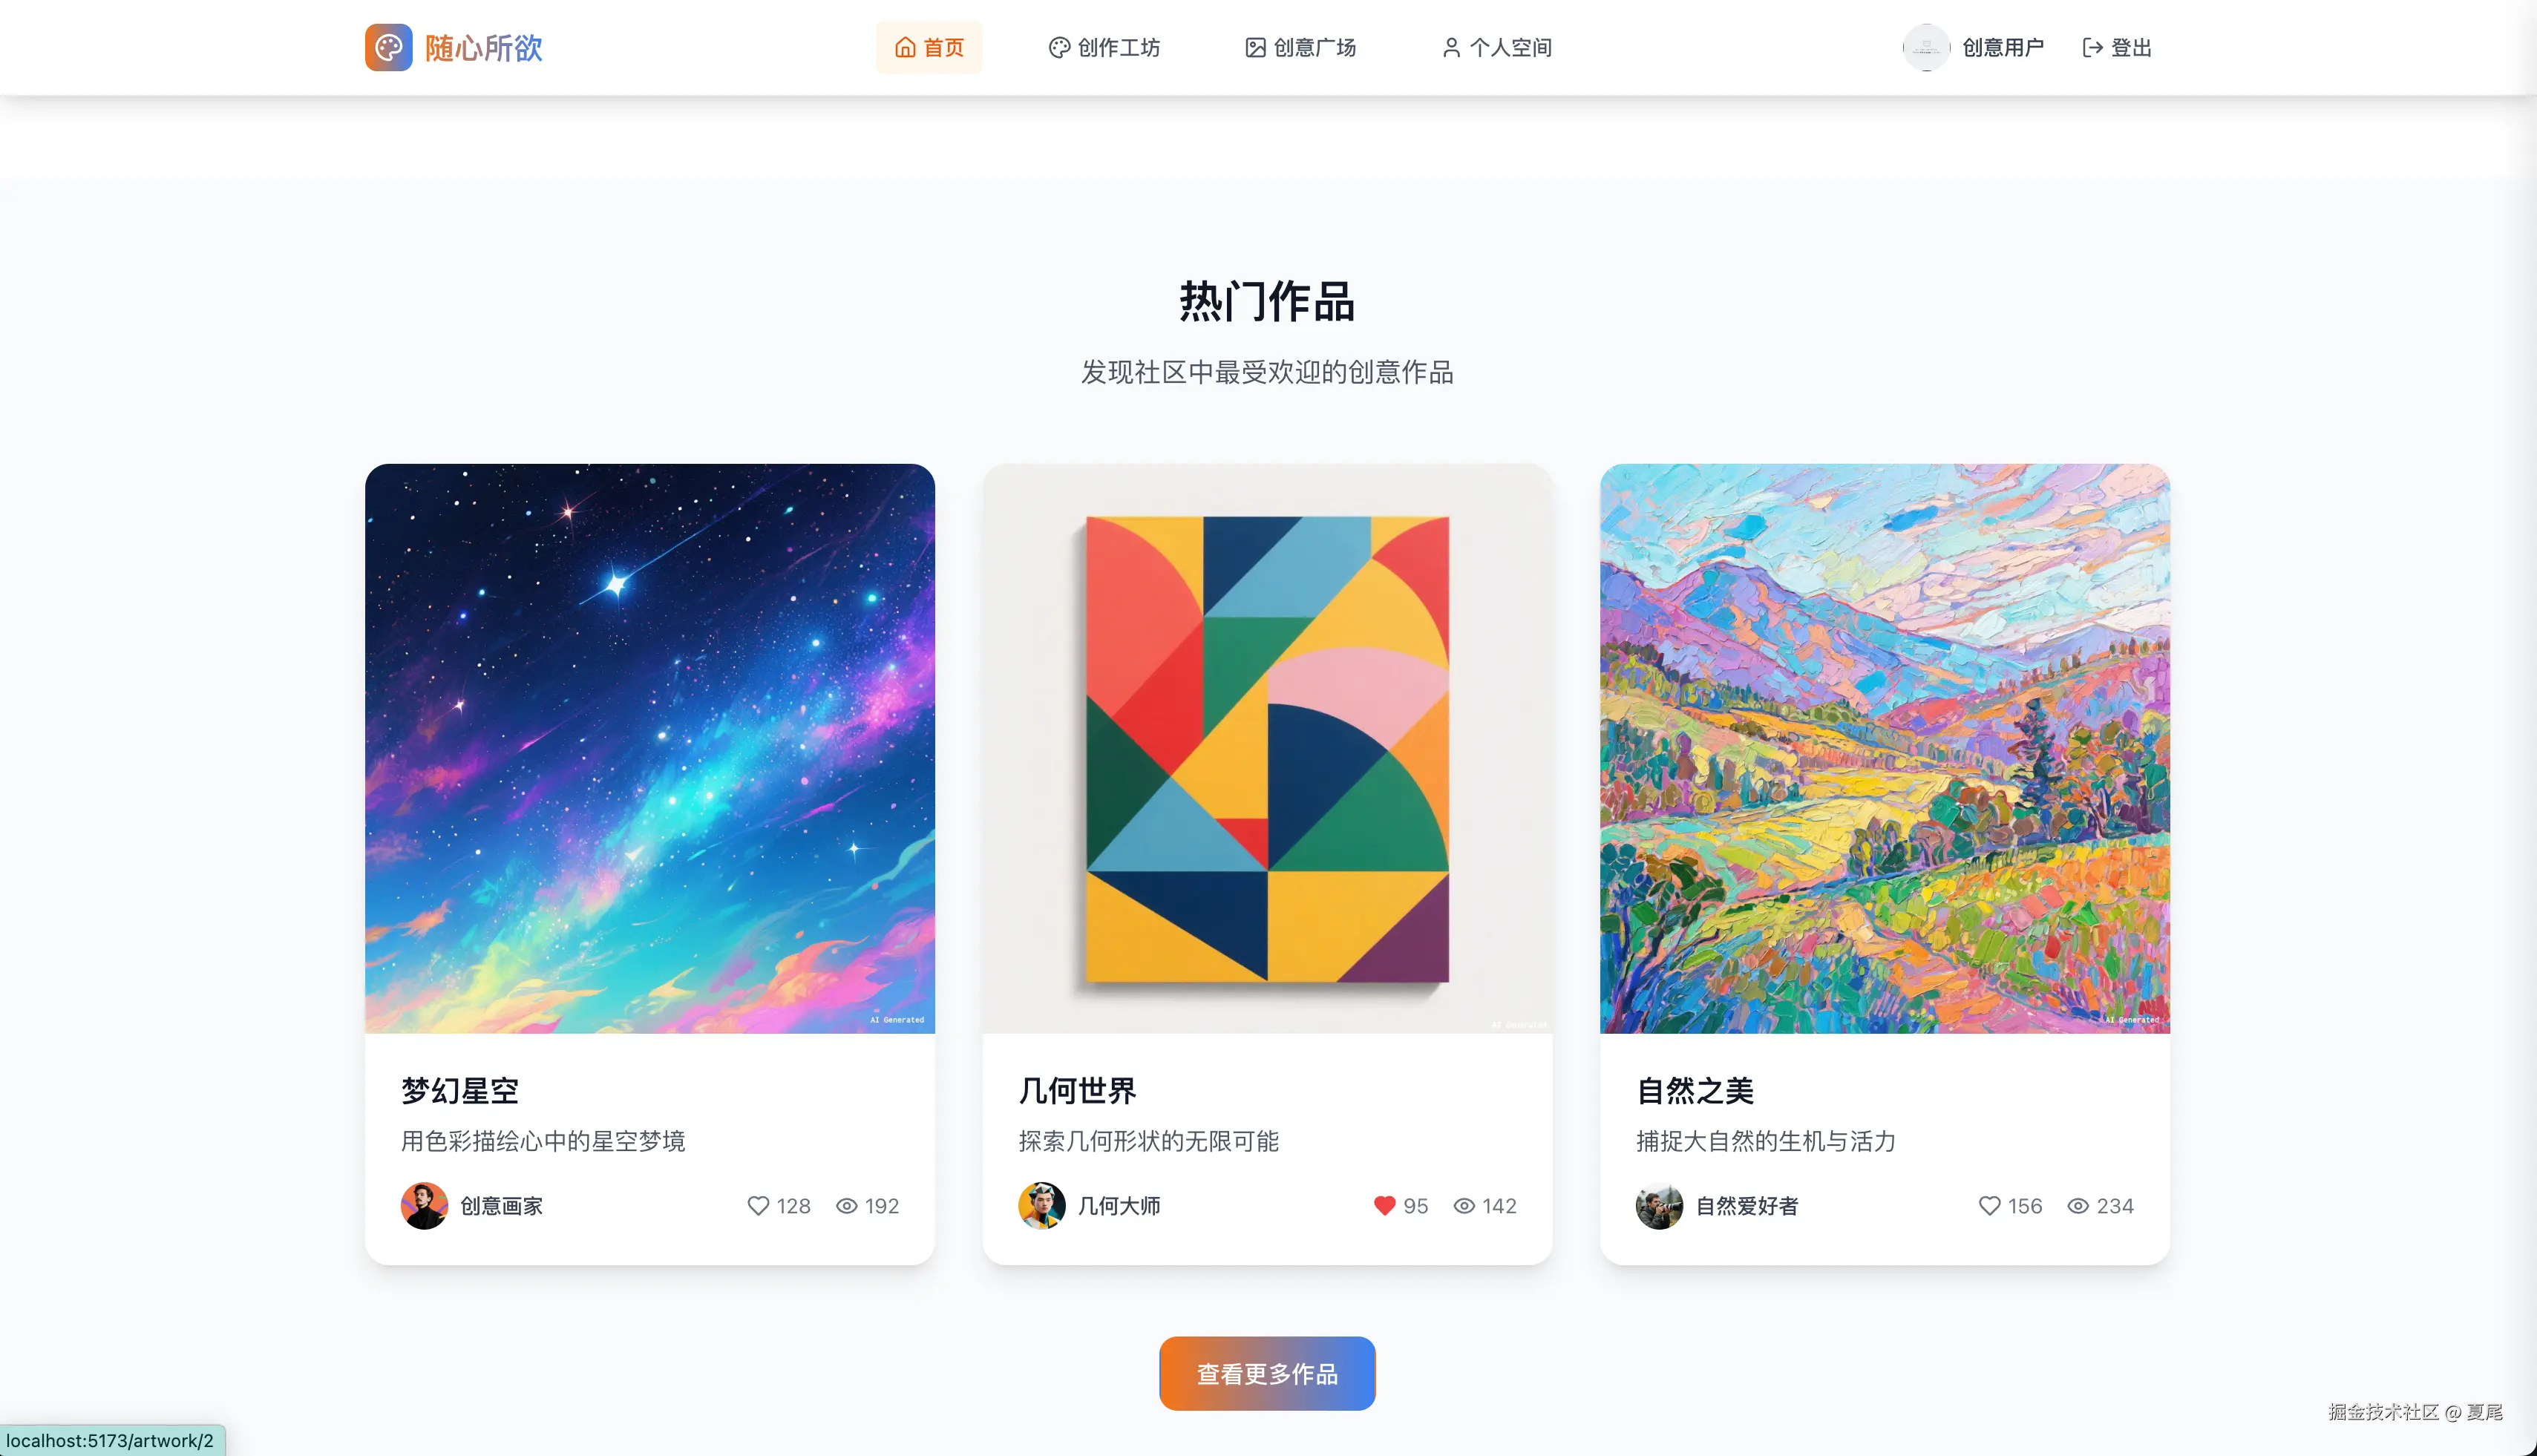Click the 登出 link
2537x1456 pixels.
click(x=2116, y=47)
